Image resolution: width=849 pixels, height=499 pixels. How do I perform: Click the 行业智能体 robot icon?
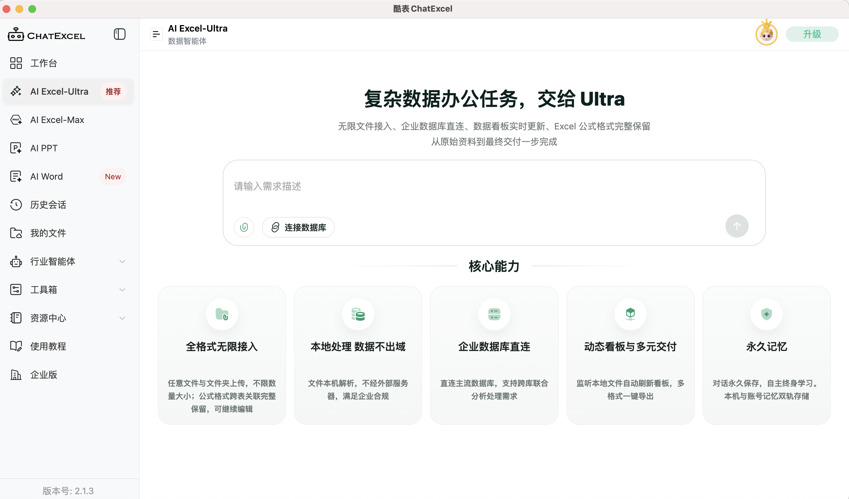[x=16, y=261]
